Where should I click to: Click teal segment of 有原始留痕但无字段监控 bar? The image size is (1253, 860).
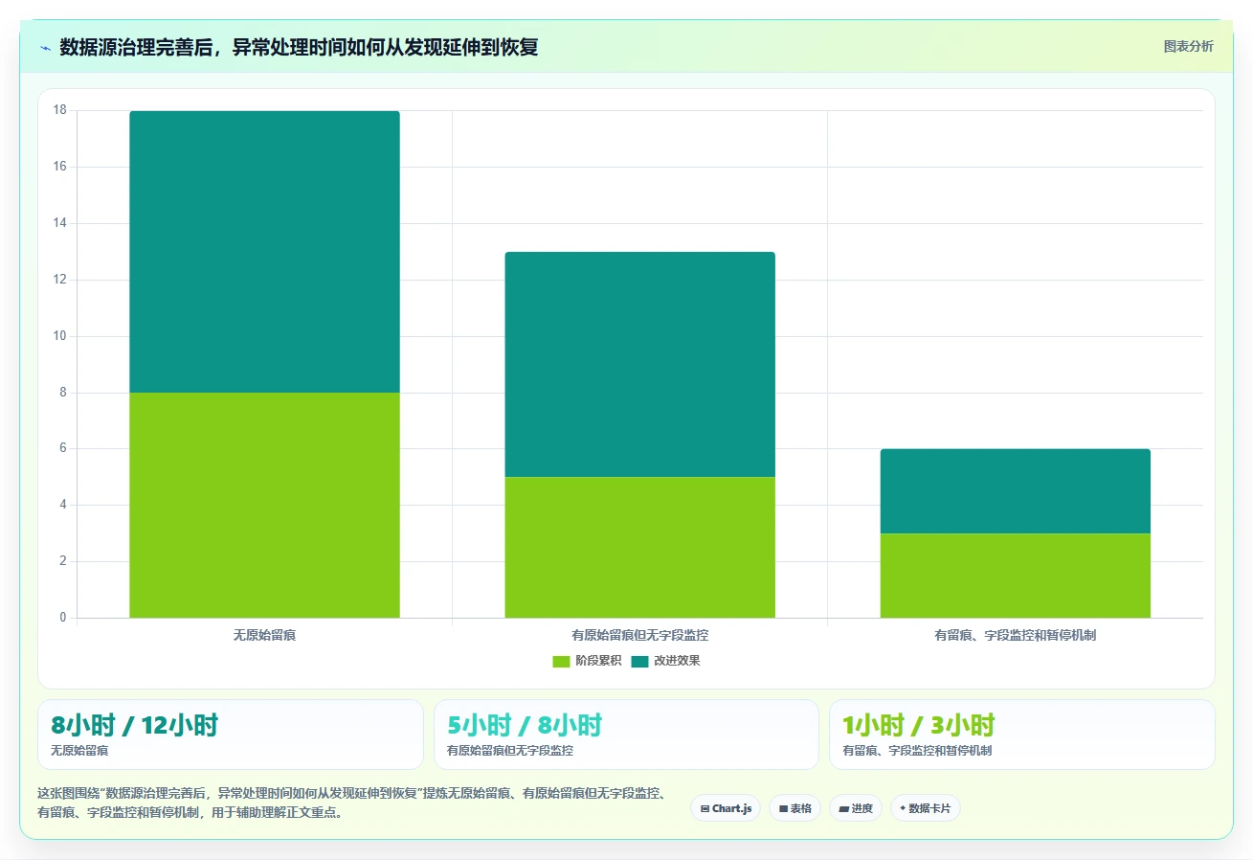639,364
